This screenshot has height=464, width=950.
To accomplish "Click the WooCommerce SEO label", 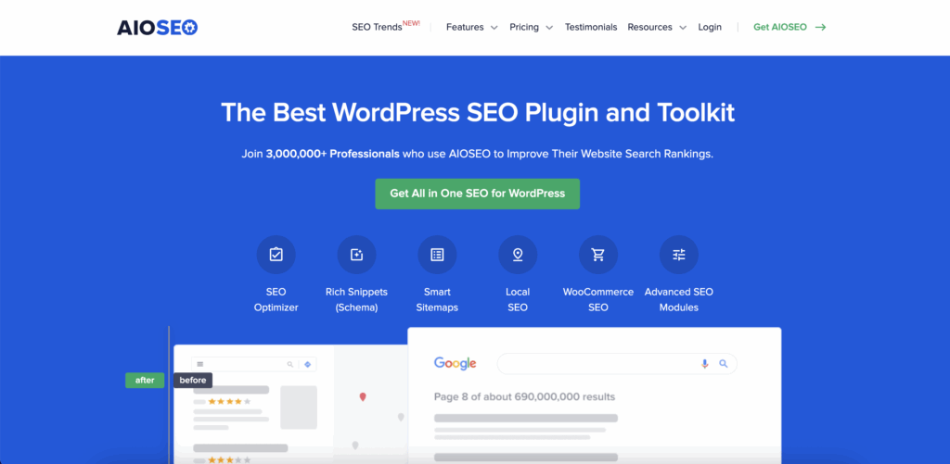I will (x=598, y=299).
